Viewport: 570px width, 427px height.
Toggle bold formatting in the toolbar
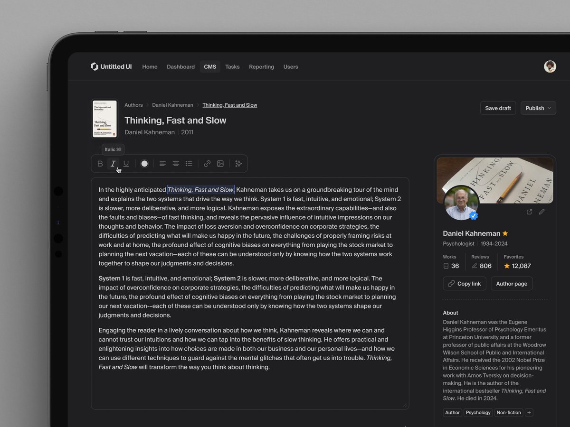point(100,164)
